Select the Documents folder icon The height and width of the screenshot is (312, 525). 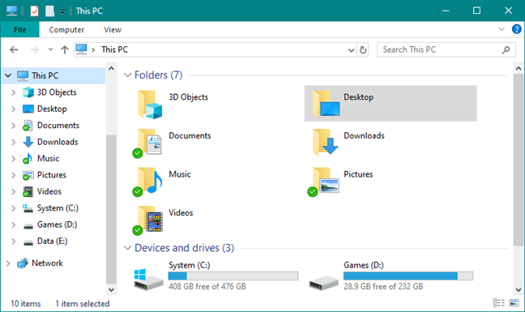click(x=147, y=143)
